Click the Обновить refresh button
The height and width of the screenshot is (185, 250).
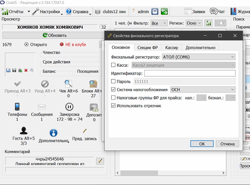tap(55, 35)
